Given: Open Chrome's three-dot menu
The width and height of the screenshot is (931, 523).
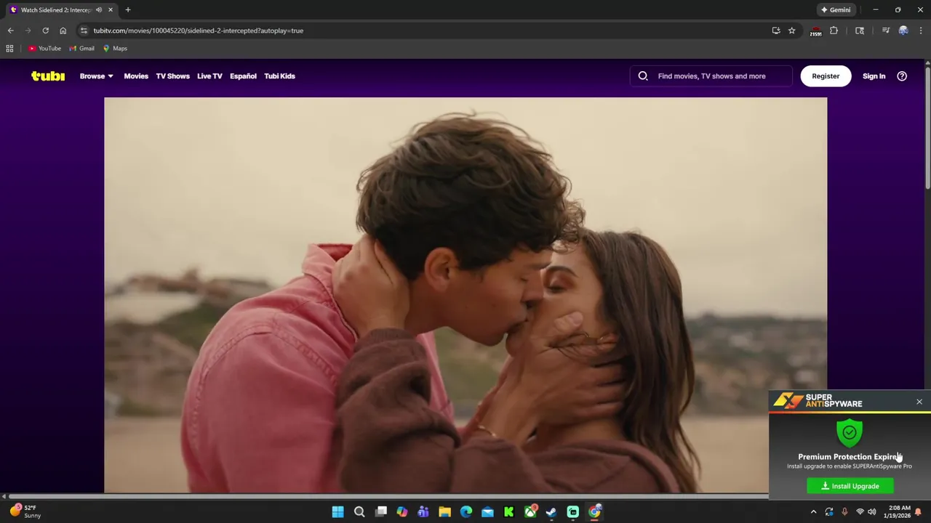Looking at the screenshot, I should tap(920, 31).
